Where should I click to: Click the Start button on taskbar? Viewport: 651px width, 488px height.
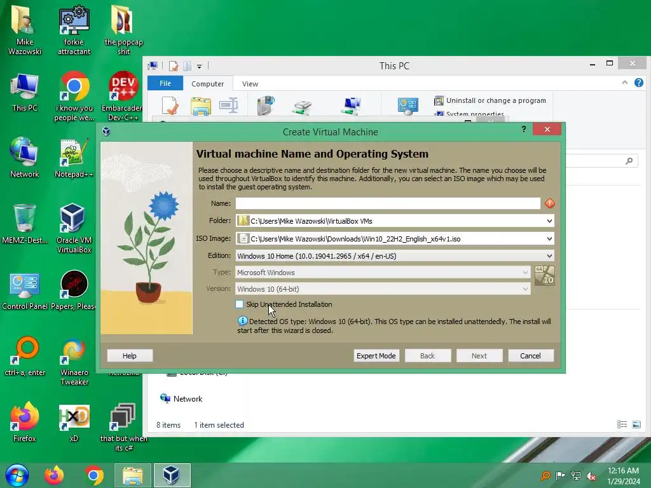[x=17, y=475]
